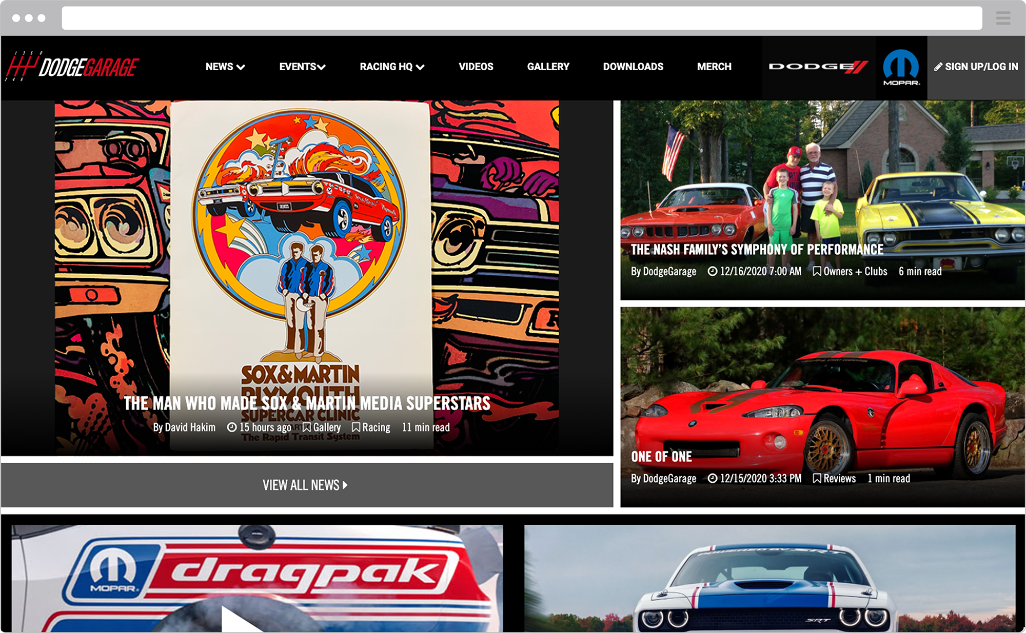This screenshot has height=633, width=1026.
Task: Click clock icon next to 15 hours ago
Action: (x=232, y=427)
